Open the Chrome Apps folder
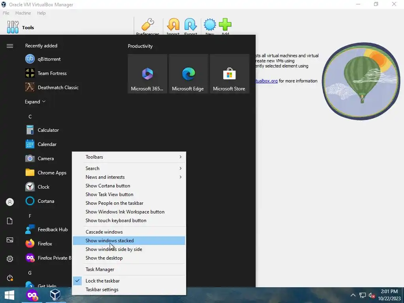Screen dimensions: 404x303 pyautogui.click(x=48, y=173)
